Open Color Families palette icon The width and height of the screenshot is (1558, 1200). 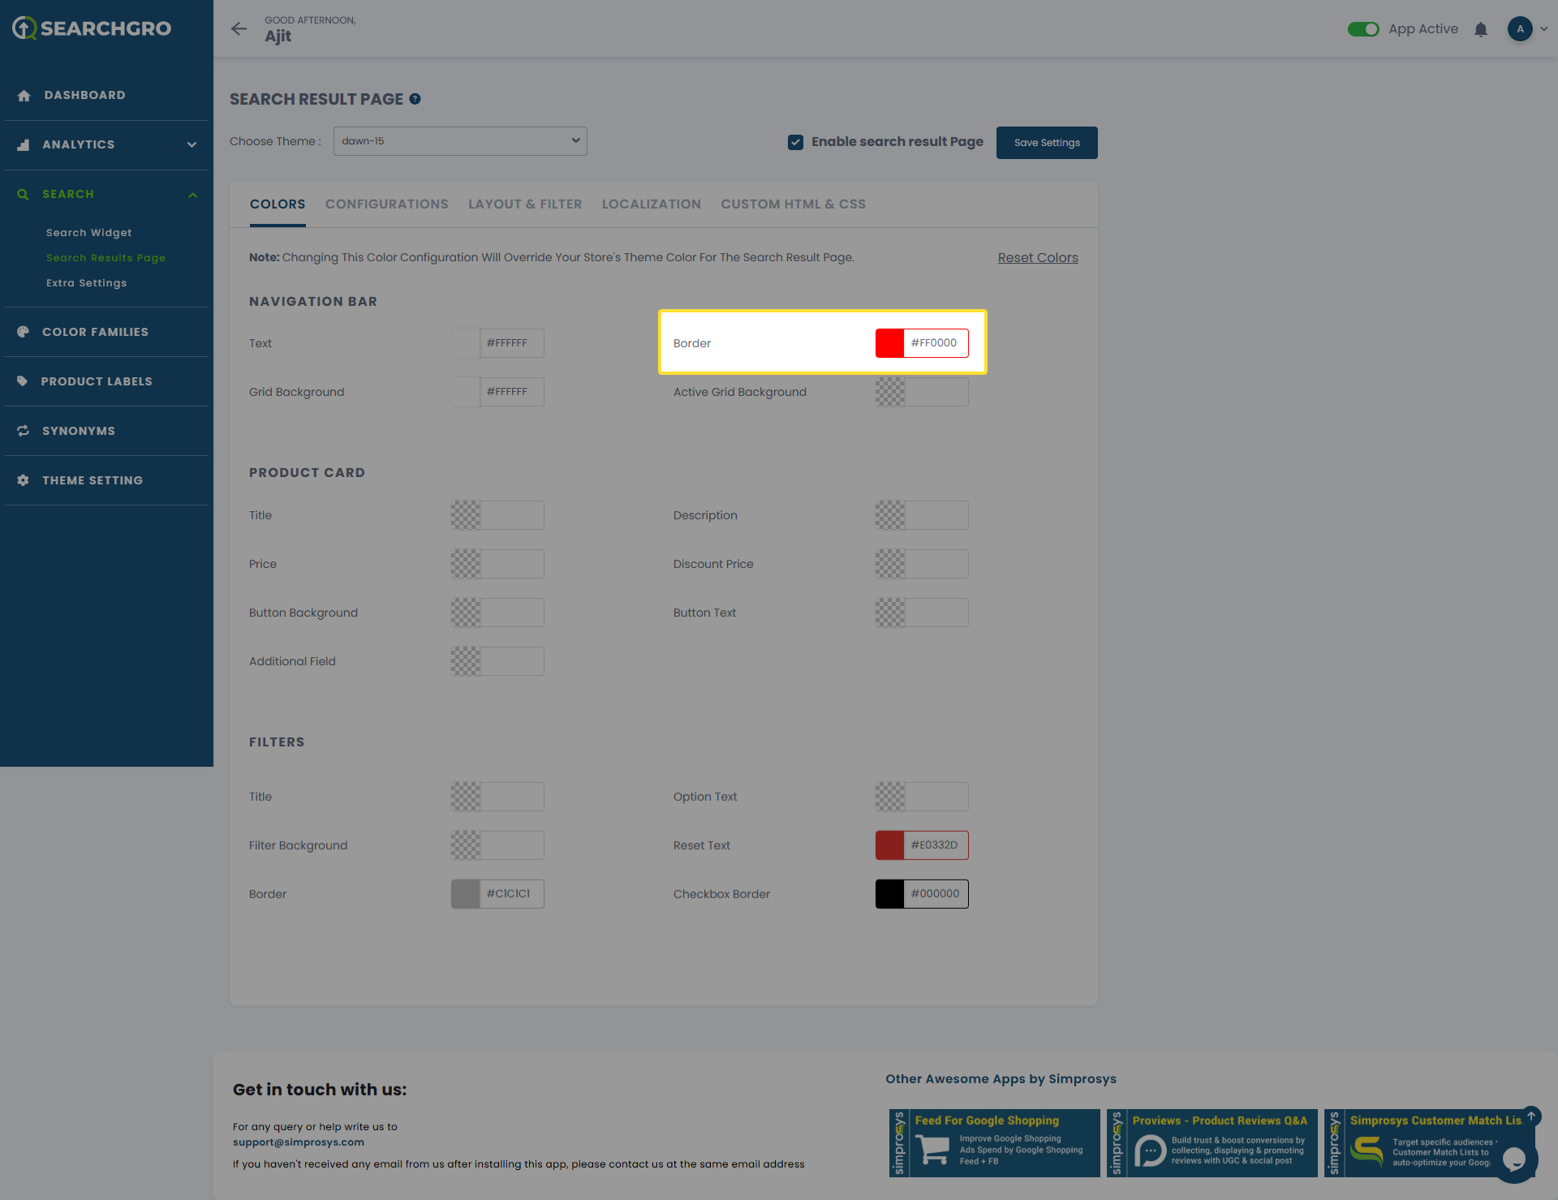23,332
